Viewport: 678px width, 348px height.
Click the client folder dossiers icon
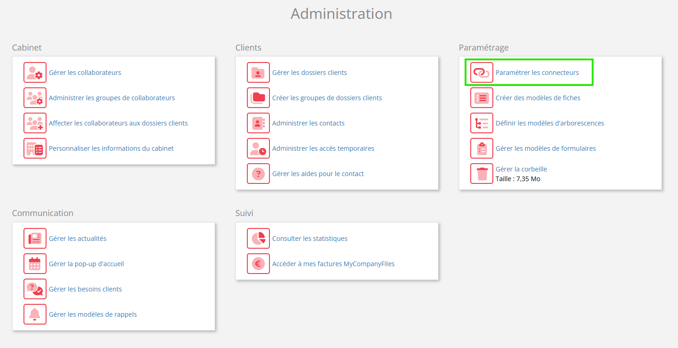click(x=258, y=73)
